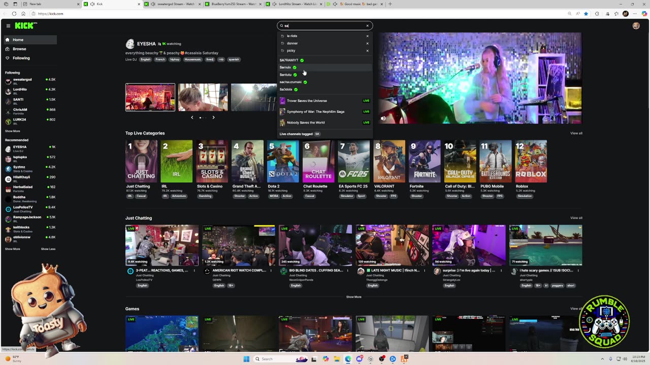The image size is (650, 365).
Task: Open SA7RAWIYT channel suggestion
Action: 325,60
